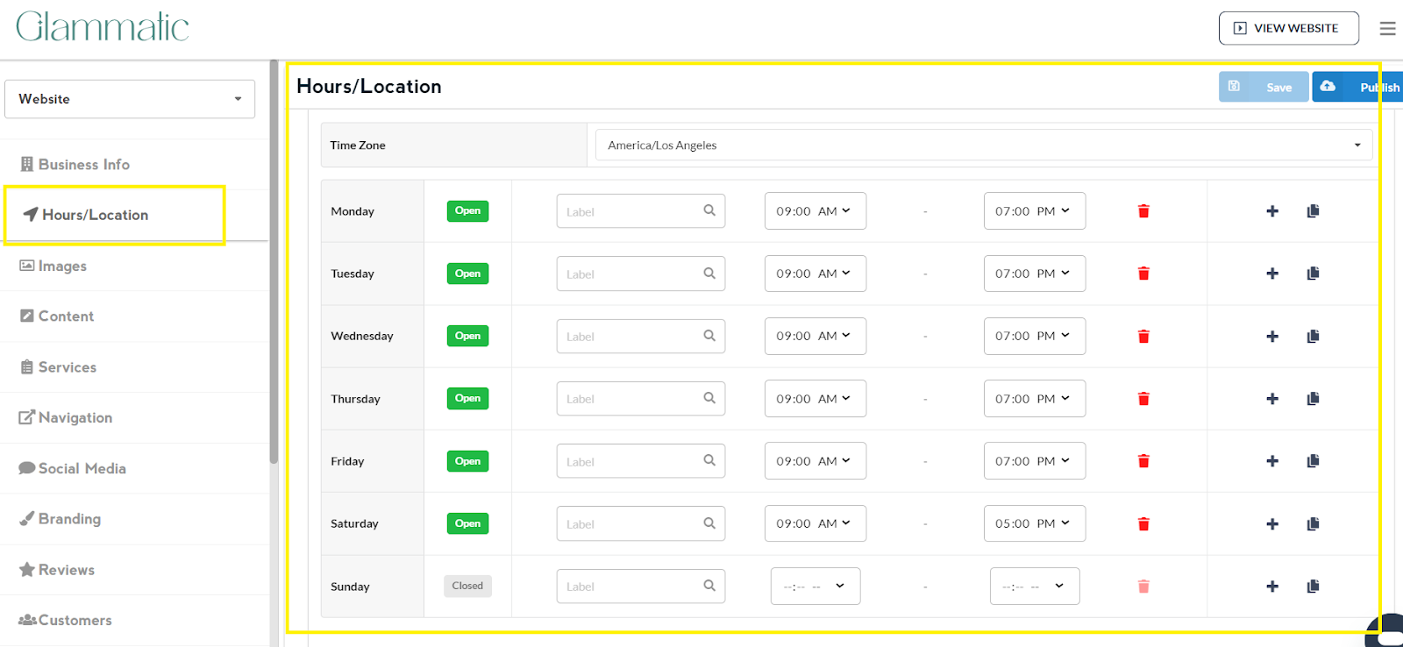Toggle Sunday from Closed to open
This screenshot has height=647, width=1403.
point(467,586)
